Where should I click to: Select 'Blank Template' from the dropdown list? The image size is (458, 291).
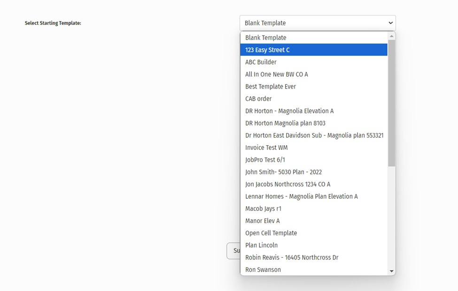point(266,37)
